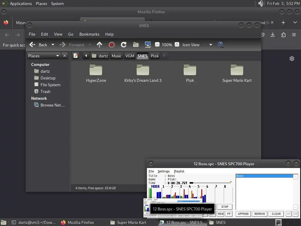
Task: Open SPC700 Player File menu
Action: 151,171
